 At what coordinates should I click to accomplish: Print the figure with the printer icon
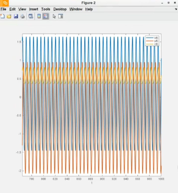[x=22, y=16]
